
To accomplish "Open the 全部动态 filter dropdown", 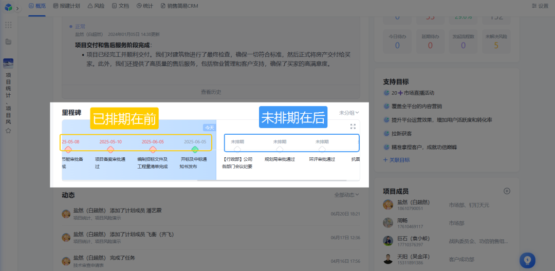I will 346,195.
